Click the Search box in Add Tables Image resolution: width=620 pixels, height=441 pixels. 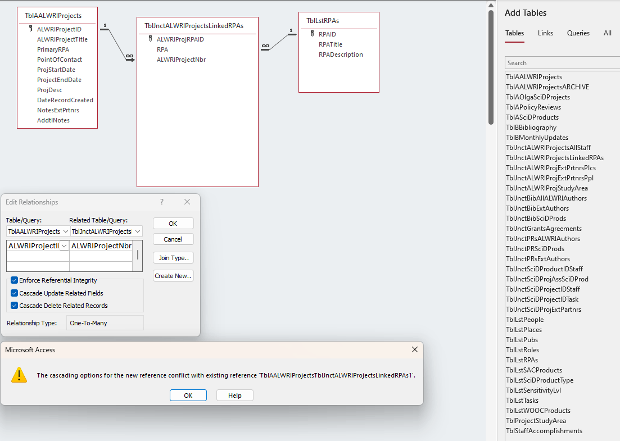point(562,63)
